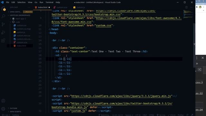Image resolution: width=206 pixels, height=116 pixels.
Task: Switch to the custom.js tab
Action: click(80, 7)
